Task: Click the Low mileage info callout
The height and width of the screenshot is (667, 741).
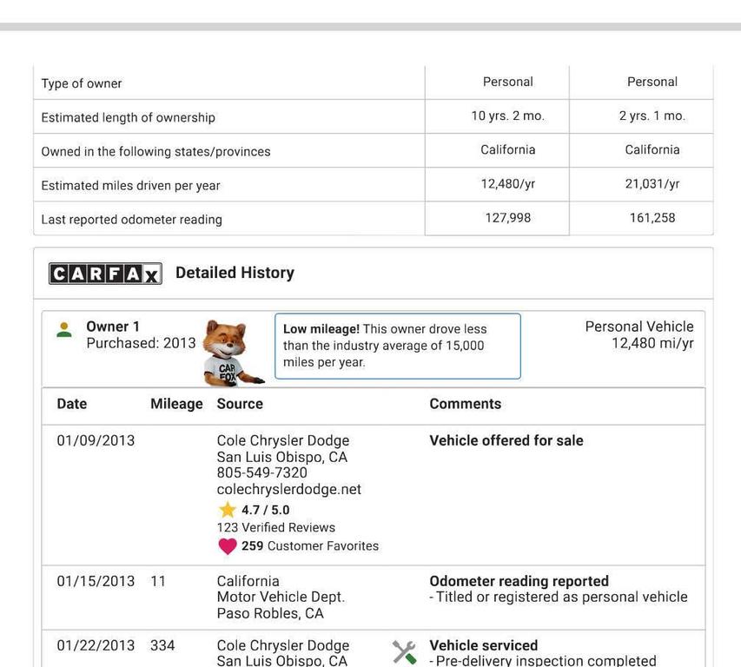Action: point(397,346)
